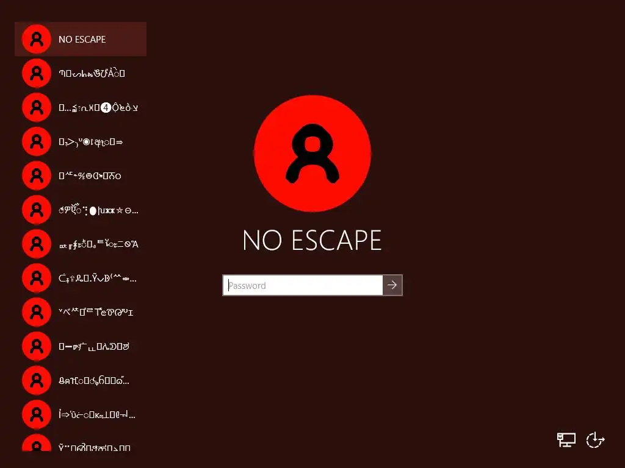Choose the user entry containing circled 4

(81, 107)
